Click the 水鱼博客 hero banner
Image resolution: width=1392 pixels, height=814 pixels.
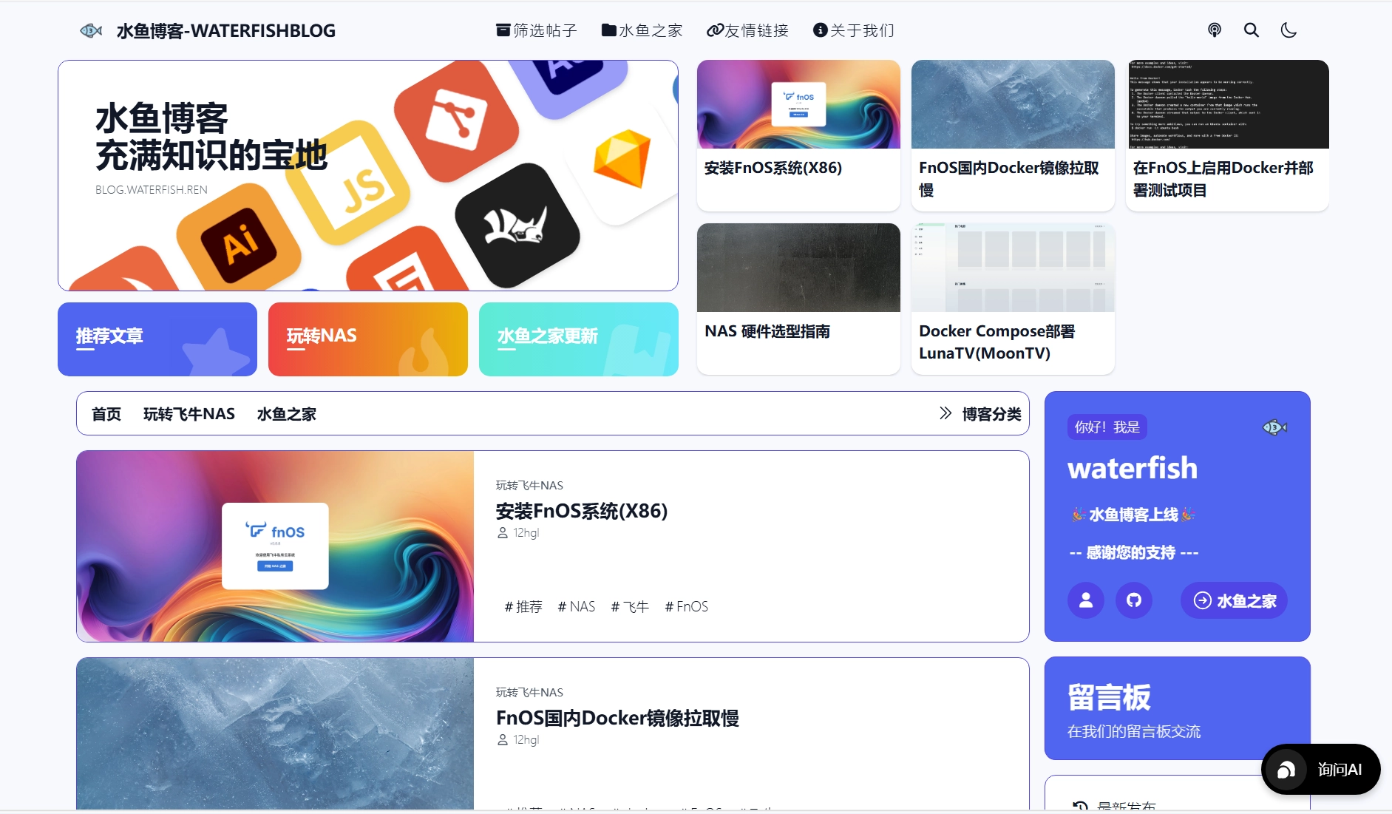click(x=368, y=175)
